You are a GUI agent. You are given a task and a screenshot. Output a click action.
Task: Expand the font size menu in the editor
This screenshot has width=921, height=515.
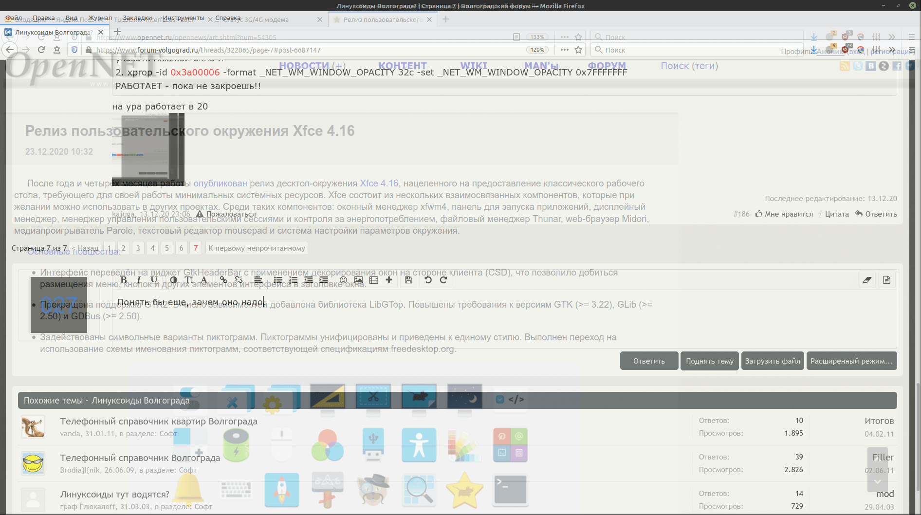coord(189,280)
